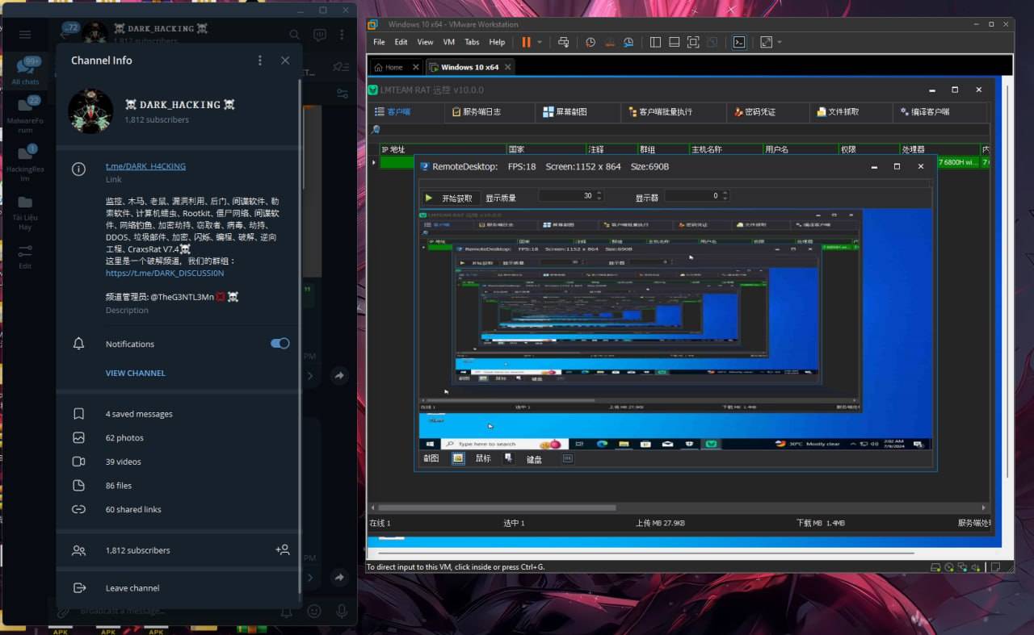Click the info circle icon beside link
Screen dimensions: 1034x635
78,169
